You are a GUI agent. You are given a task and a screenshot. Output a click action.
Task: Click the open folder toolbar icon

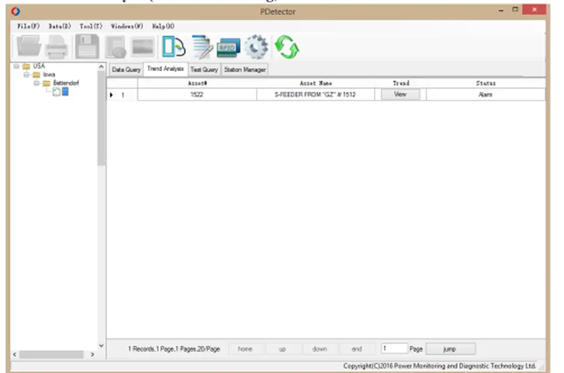[x=29, y=48]
